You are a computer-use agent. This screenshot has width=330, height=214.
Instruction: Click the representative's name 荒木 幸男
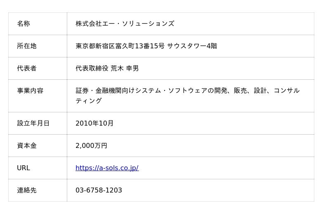point(125,69)
